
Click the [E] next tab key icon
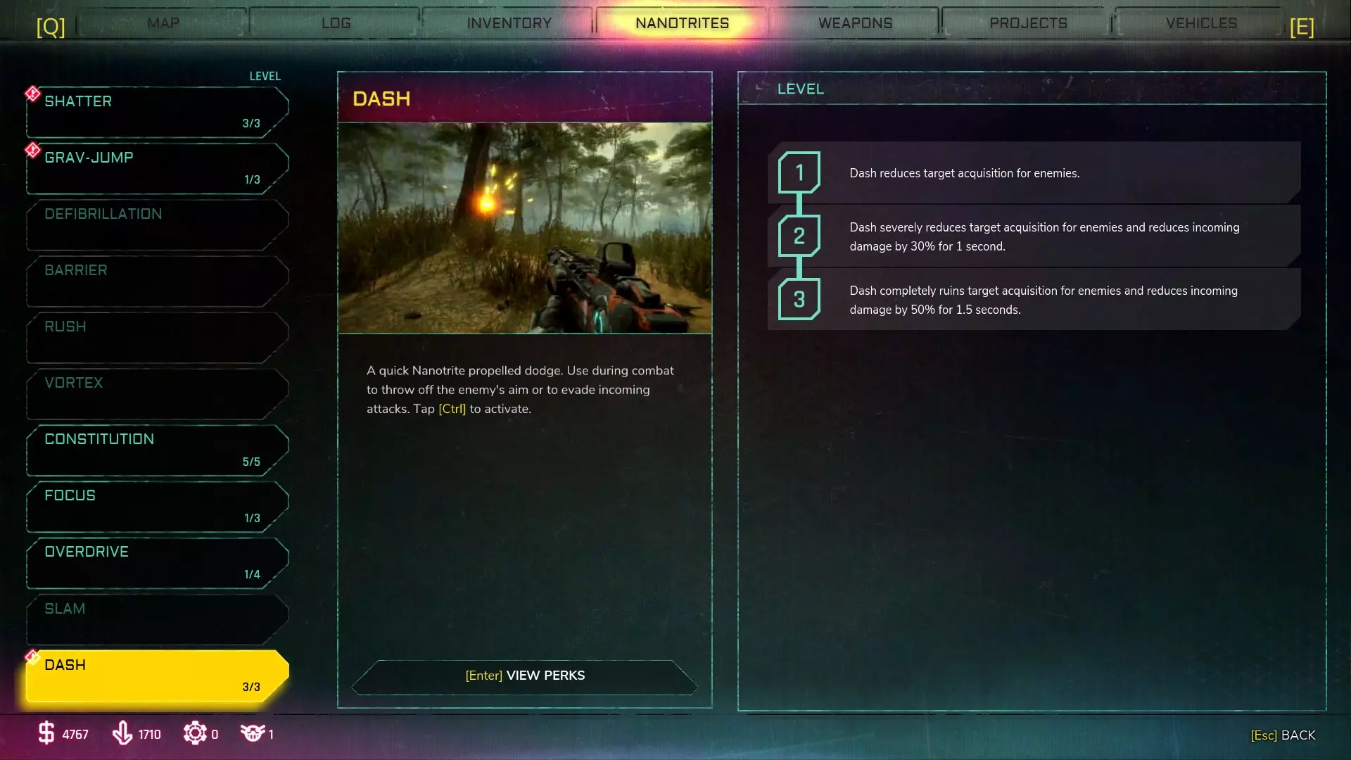point(1302,27)
